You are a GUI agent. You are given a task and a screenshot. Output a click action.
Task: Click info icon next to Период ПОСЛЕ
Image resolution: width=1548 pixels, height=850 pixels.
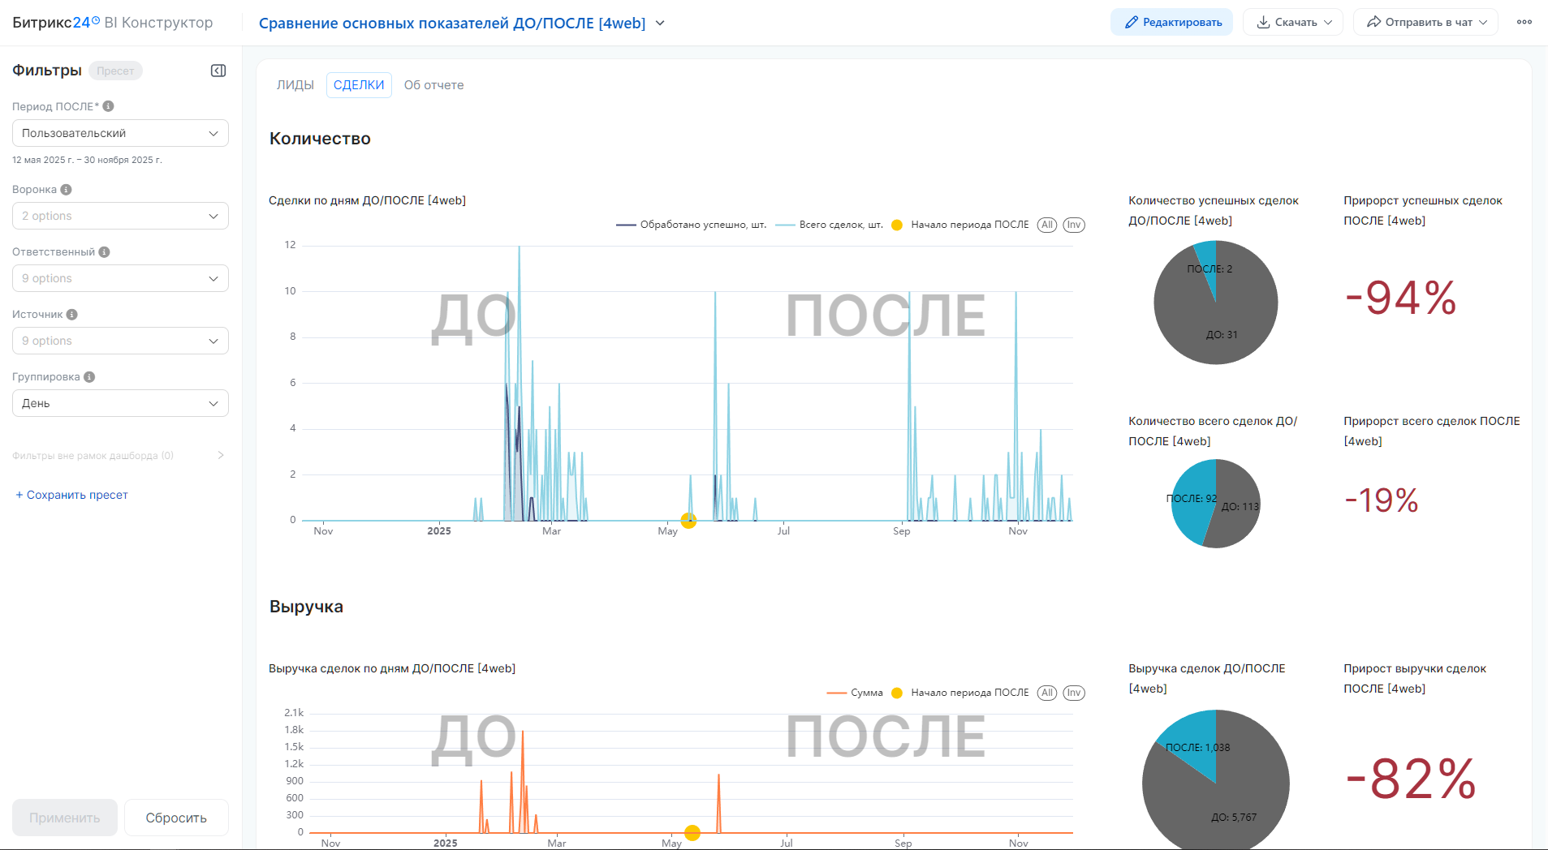click(x=108, y=106)
